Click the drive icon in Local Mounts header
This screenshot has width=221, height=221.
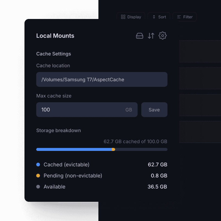pyautogui.click(x=140, y=36)
